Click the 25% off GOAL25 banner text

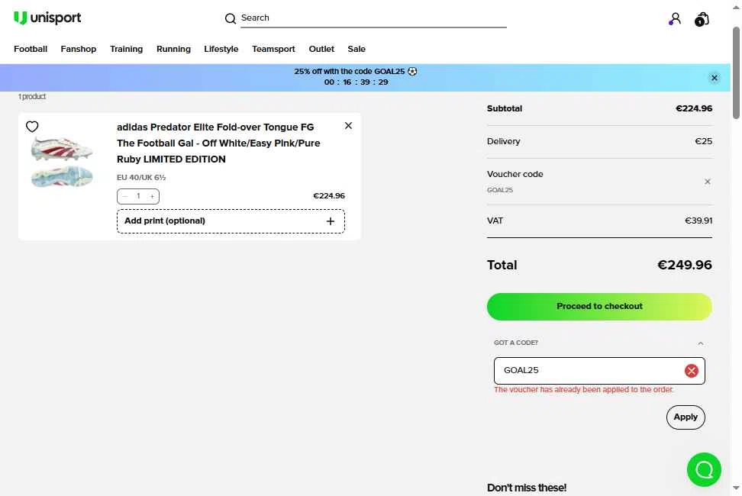[356, 72]
